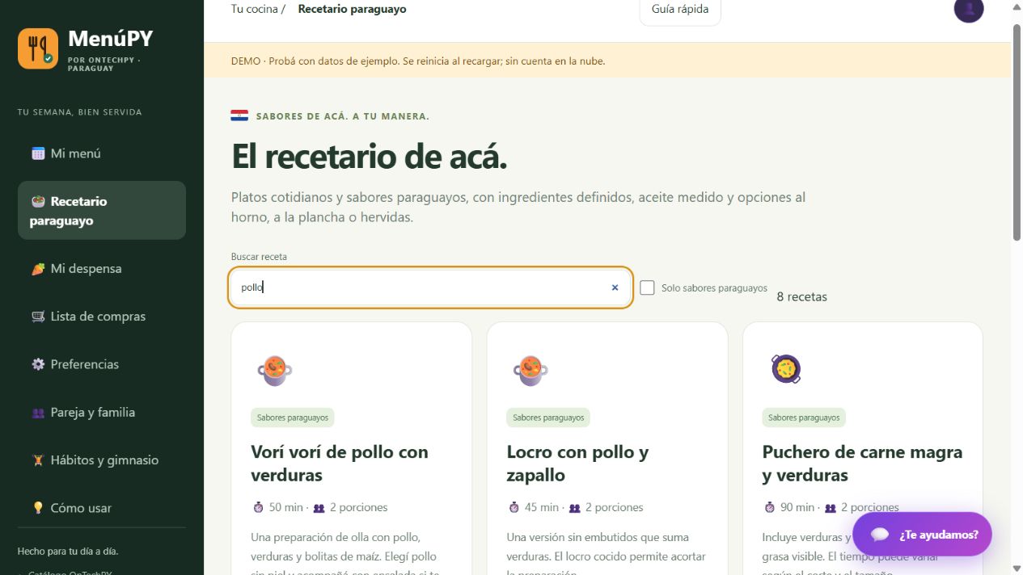Click the 8 recetas result count
The image size is (1023, 575).
pos(802,296)
